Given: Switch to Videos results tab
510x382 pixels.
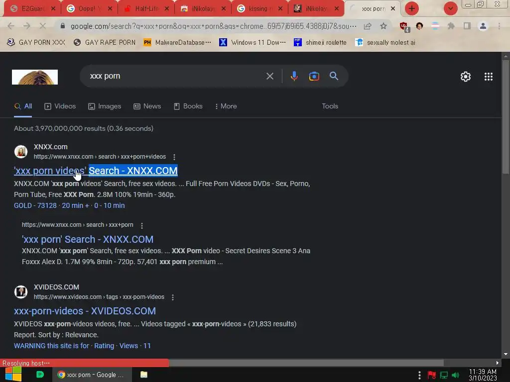Looking at the screenshot, I should pos(60,106).
